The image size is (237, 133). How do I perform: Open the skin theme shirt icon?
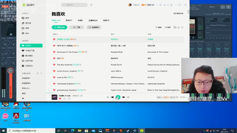point(160,5)
